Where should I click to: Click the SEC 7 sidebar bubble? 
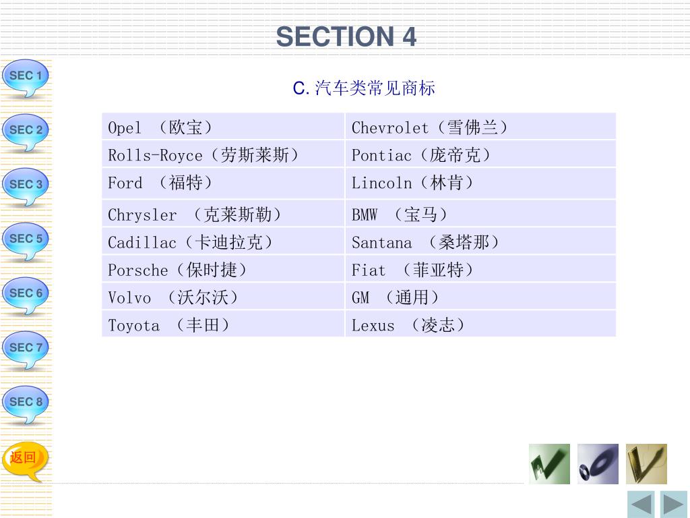click(26, 349)
